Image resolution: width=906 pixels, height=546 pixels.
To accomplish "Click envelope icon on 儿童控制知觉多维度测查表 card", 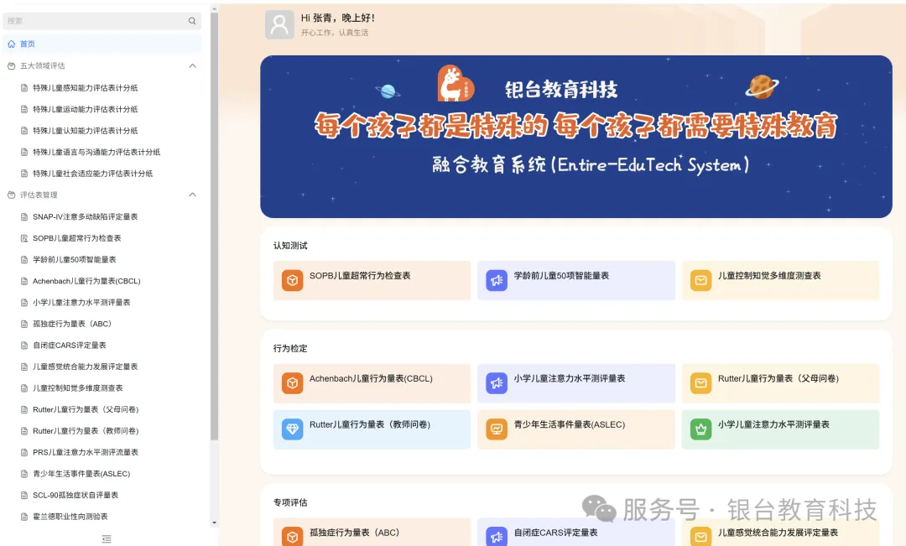I will [700, 280].
